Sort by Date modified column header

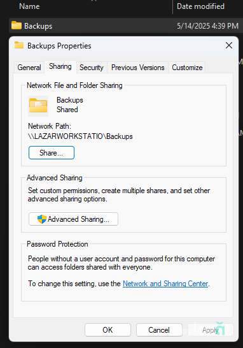coord(200,6)
